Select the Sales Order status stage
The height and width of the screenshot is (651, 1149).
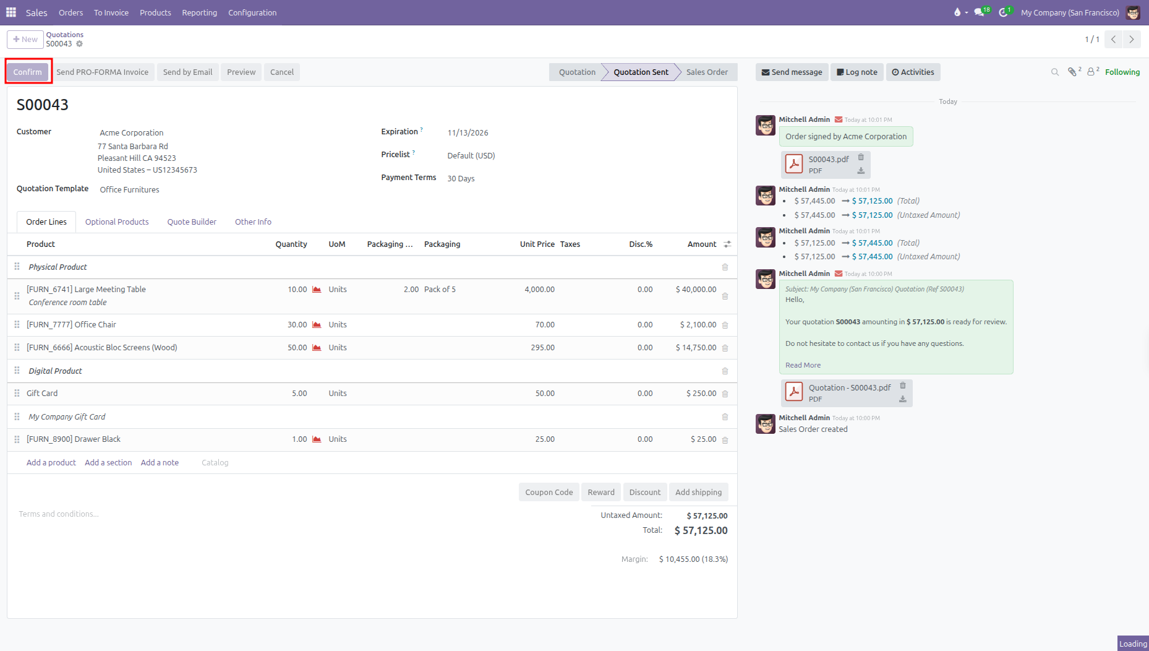(x=707, y=72)
